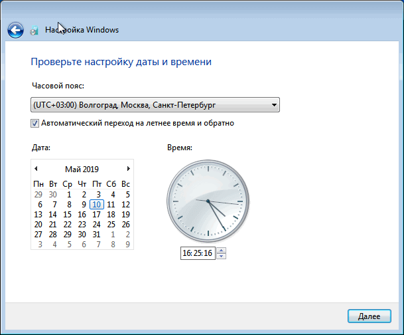Toggle automatic daylight saving time checkbox
Image resolution: width=404 pixels, height=335 pixels.
coord(34,123)
